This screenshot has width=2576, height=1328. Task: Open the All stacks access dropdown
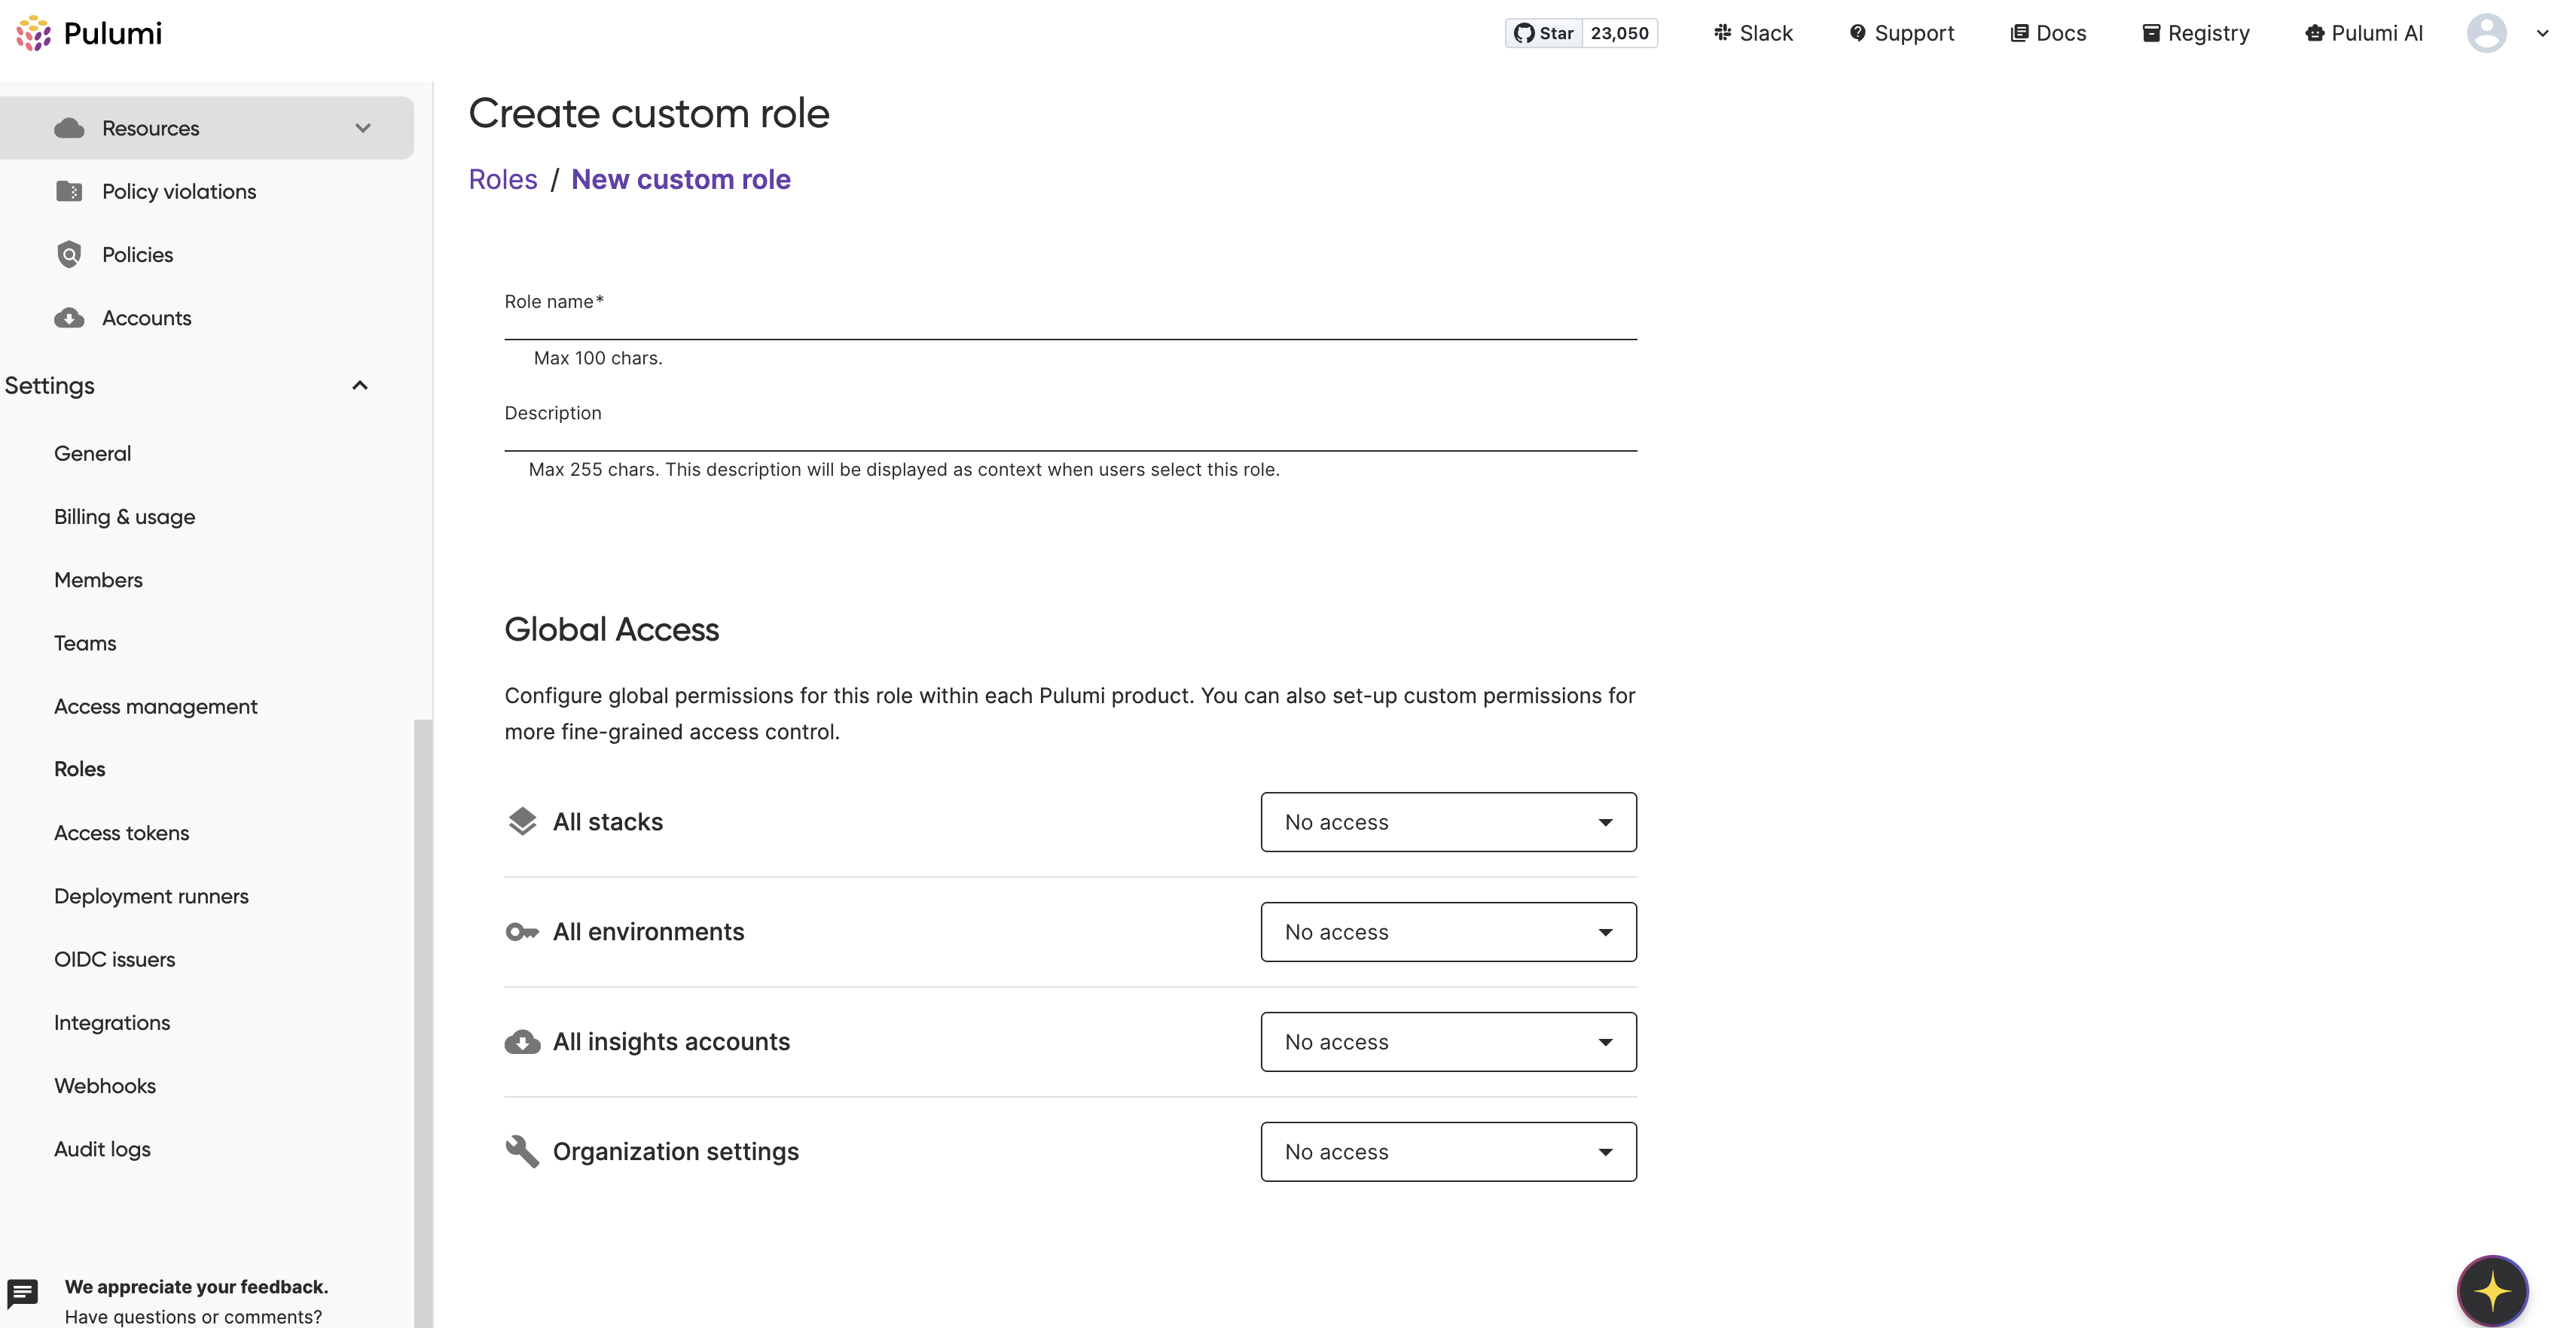click(x=1448, y=822)
